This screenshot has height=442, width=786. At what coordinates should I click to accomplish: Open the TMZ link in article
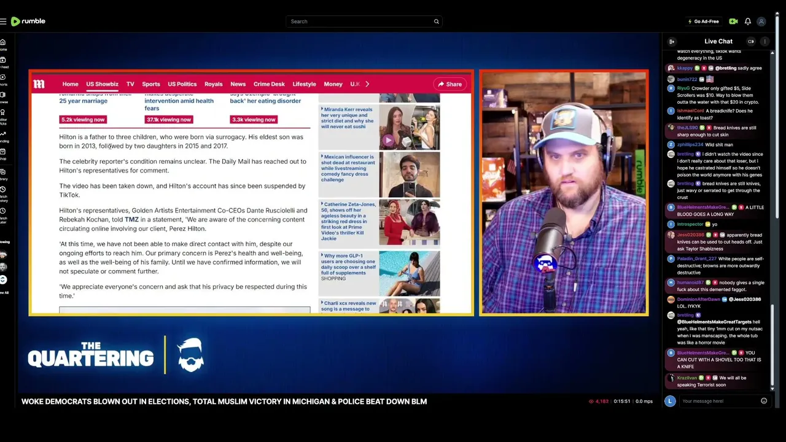point(131,220)
